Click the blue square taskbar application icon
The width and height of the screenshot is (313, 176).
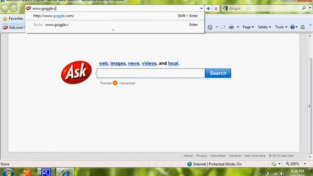[x=46, y=172]
